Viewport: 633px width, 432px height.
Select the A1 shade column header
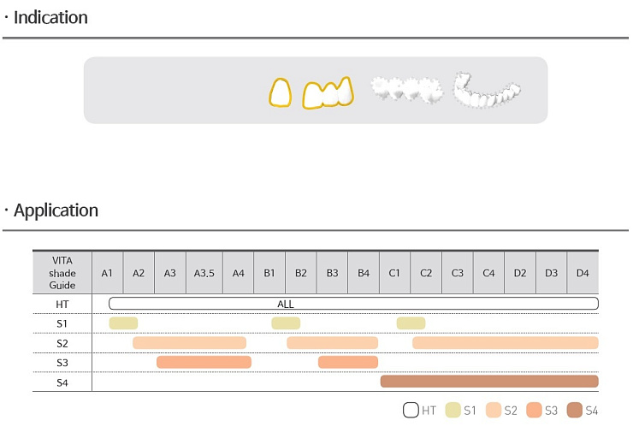108,274
